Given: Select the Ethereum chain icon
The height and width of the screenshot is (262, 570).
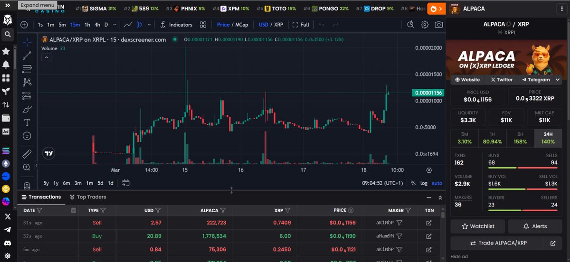Looking at the screenshot, I should tap(6, 164).
